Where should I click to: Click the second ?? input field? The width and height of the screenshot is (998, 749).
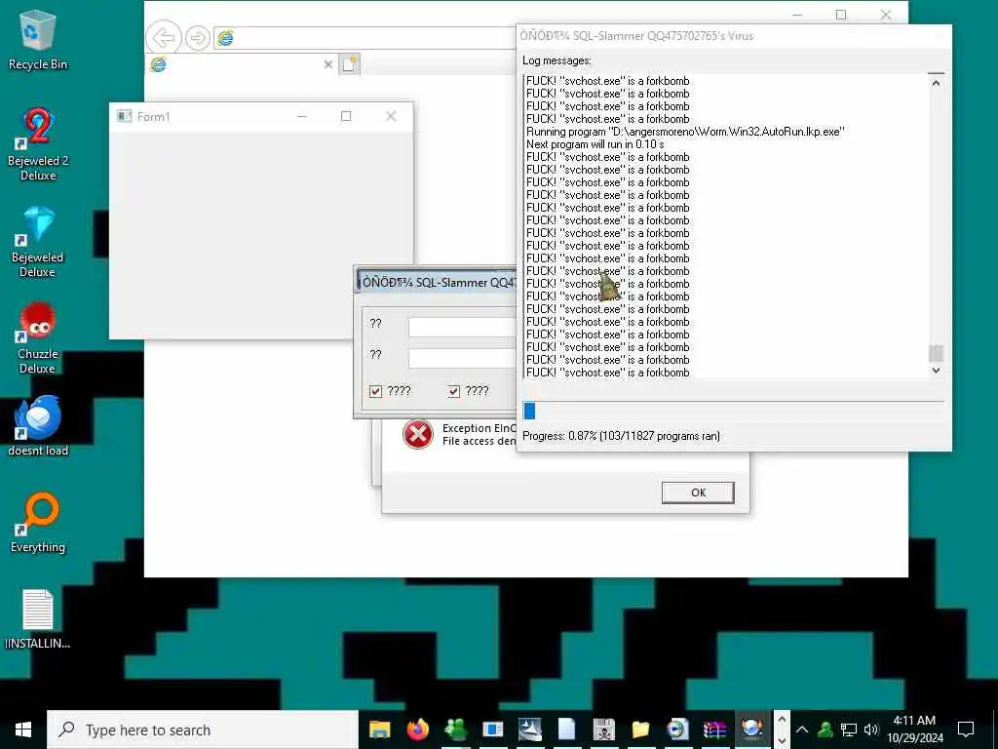[462, 358]
